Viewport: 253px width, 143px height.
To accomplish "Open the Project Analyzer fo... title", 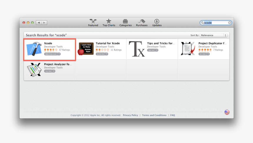I will pos(58,64).
